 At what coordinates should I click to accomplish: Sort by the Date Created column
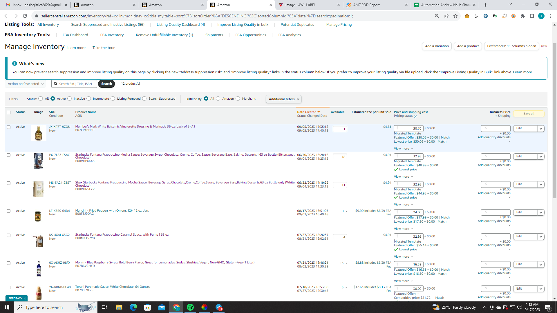[x=308, y=112]
